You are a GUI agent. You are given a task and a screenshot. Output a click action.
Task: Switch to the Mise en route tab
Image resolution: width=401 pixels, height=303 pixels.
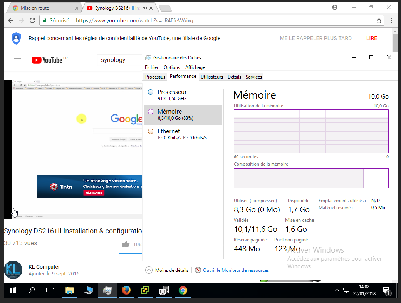click(x=44, y=8)
